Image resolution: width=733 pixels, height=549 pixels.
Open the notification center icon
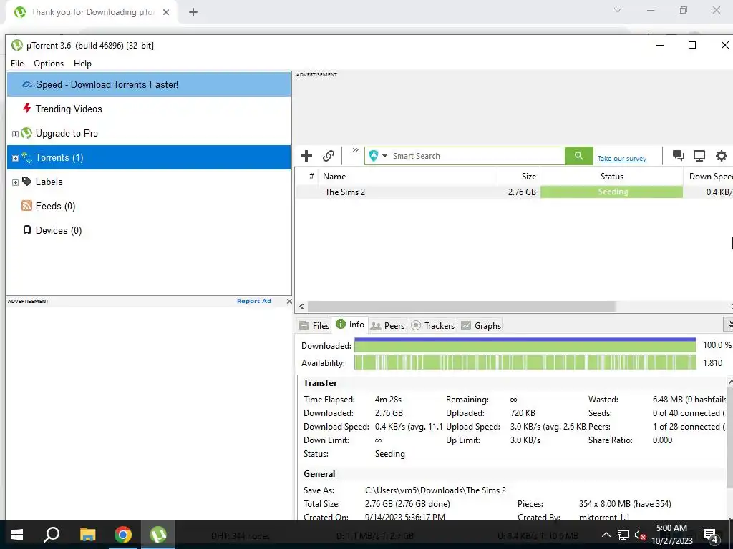click(x=710, y=535)
